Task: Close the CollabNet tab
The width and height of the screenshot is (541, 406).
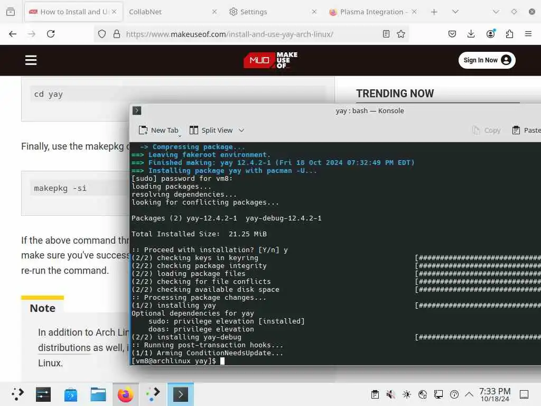Action: point(214,12)
